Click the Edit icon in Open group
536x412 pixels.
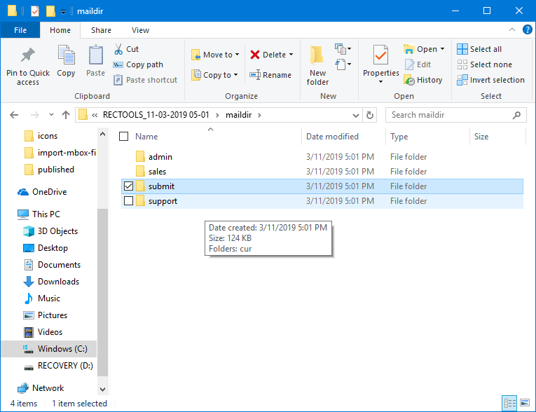(x=409, y=64)
